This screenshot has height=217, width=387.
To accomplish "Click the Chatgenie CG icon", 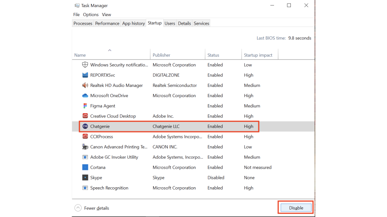I will tap(85, 126).
